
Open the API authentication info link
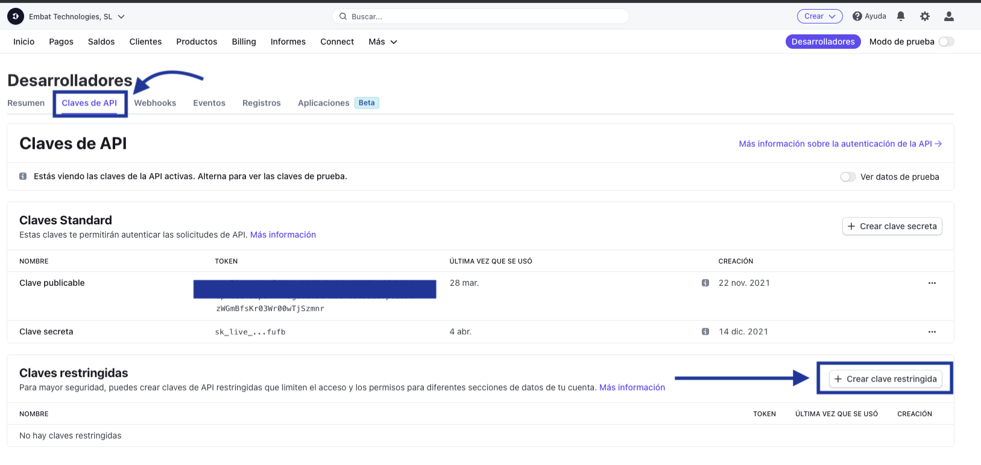(841, 144)
